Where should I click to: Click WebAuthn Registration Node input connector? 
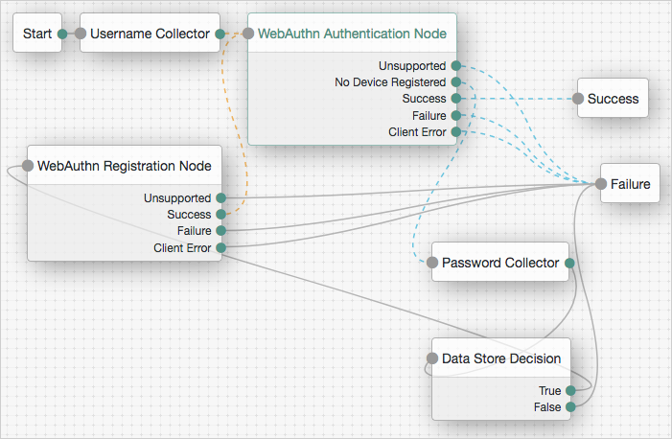tap(28, 166)
